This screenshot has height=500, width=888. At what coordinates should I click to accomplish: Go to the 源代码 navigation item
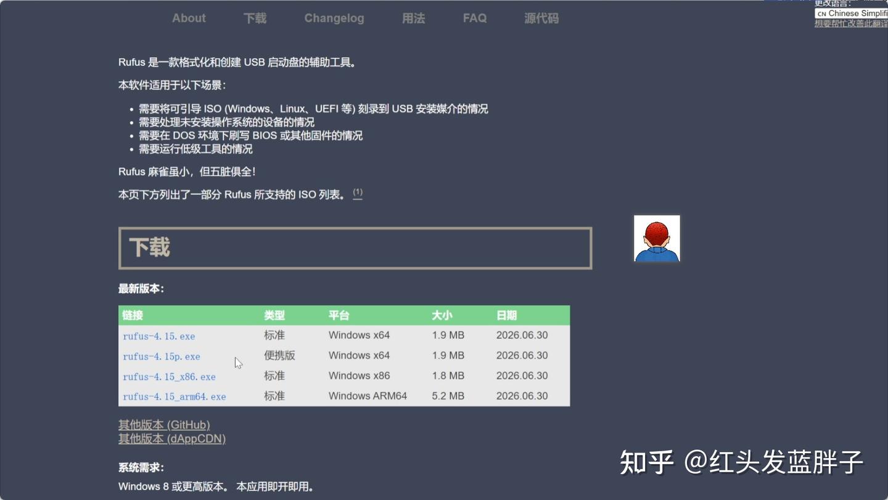(x=541, y=19)
